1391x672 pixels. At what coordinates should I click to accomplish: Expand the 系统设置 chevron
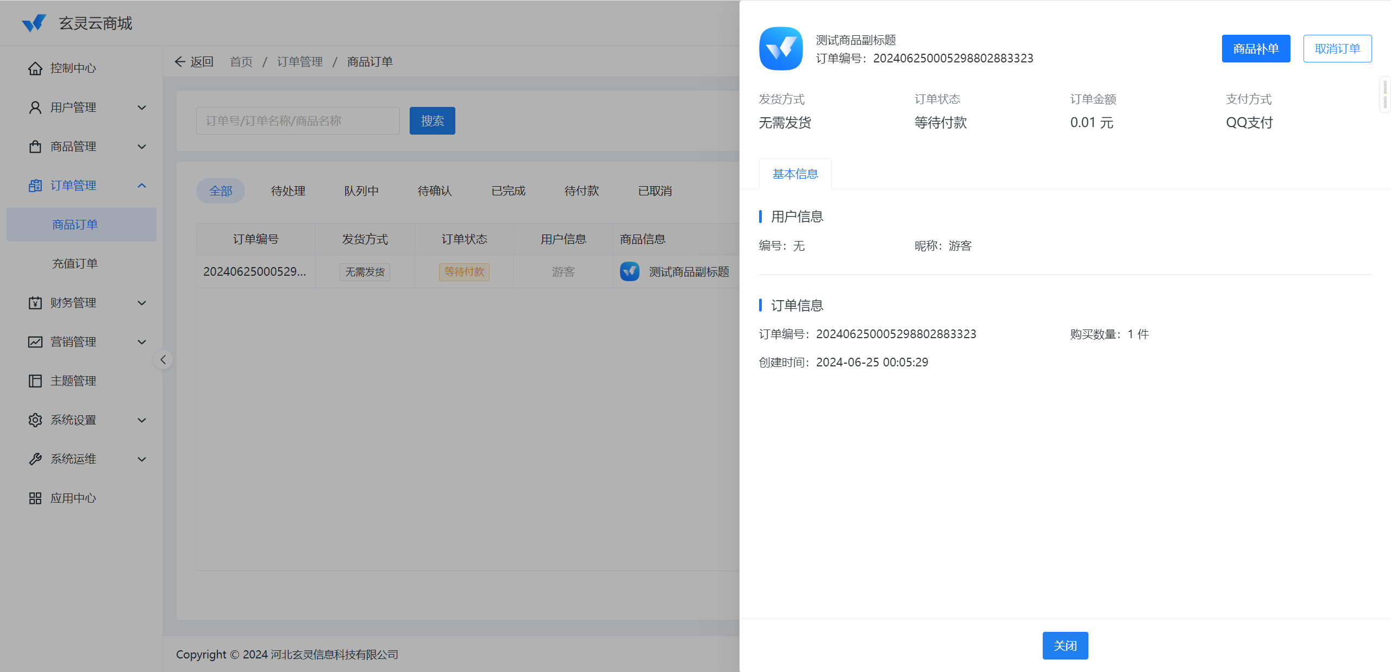142,420
